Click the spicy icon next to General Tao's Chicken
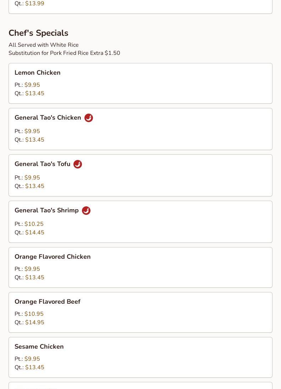 click(89, 118)
